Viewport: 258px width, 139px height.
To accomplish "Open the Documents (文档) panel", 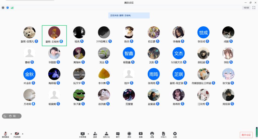I will [x=164, y=135].
